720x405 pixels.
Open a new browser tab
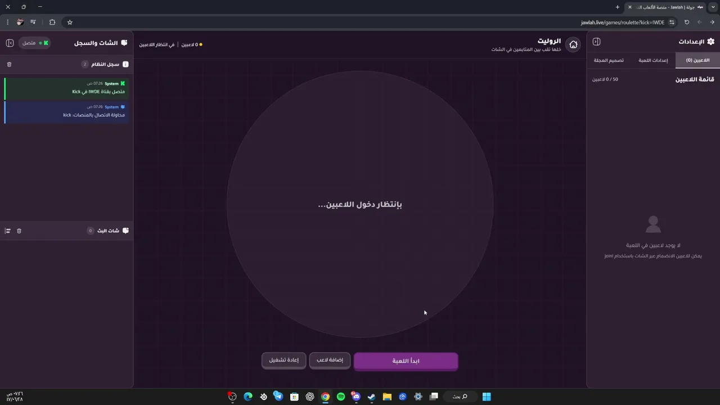[x=618, y=7]
